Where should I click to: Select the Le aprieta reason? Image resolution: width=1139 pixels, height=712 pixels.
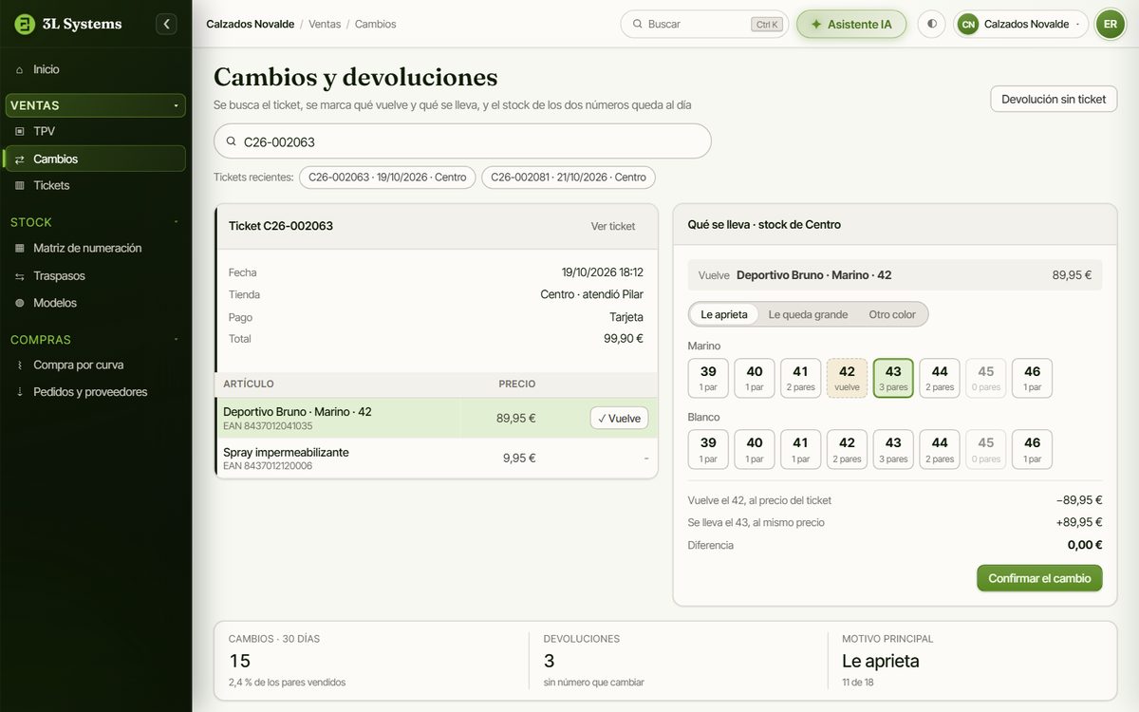click(724, 314)
